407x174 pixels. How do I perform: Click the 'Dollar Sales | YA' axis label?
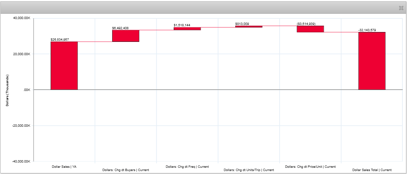click(64, 166)
